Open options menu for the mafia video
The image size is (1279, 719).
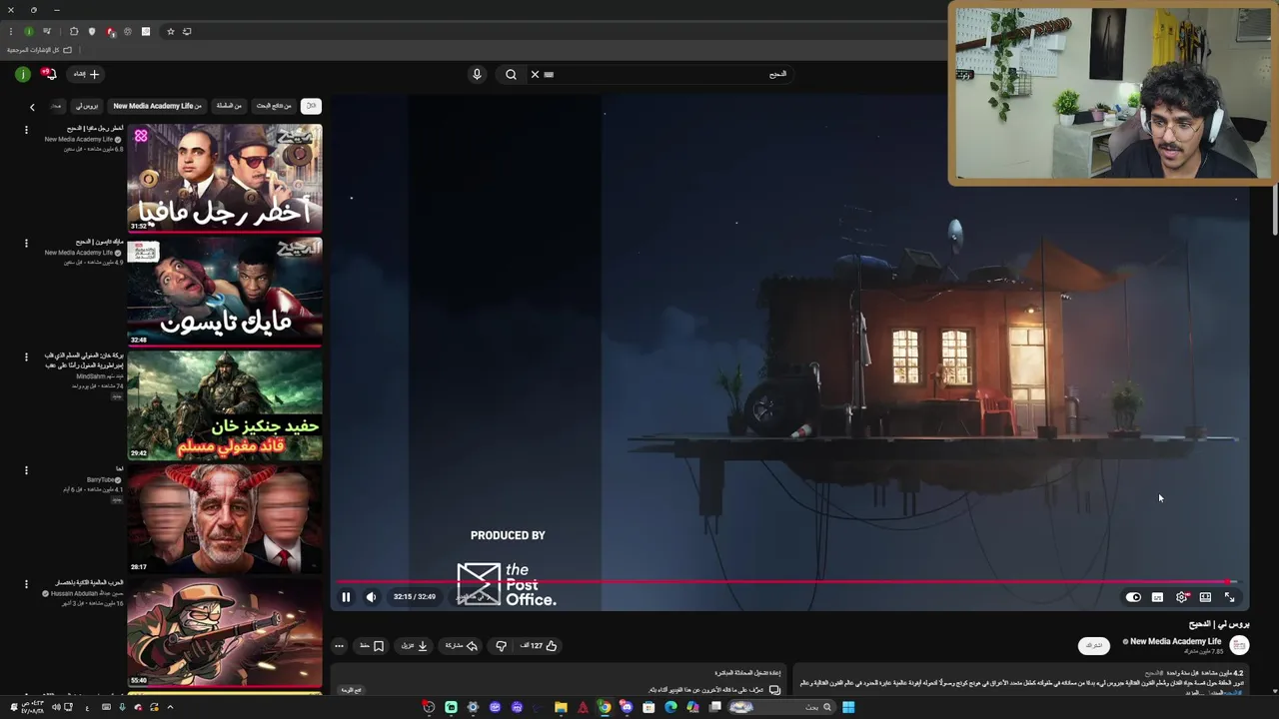coord(26,130)
